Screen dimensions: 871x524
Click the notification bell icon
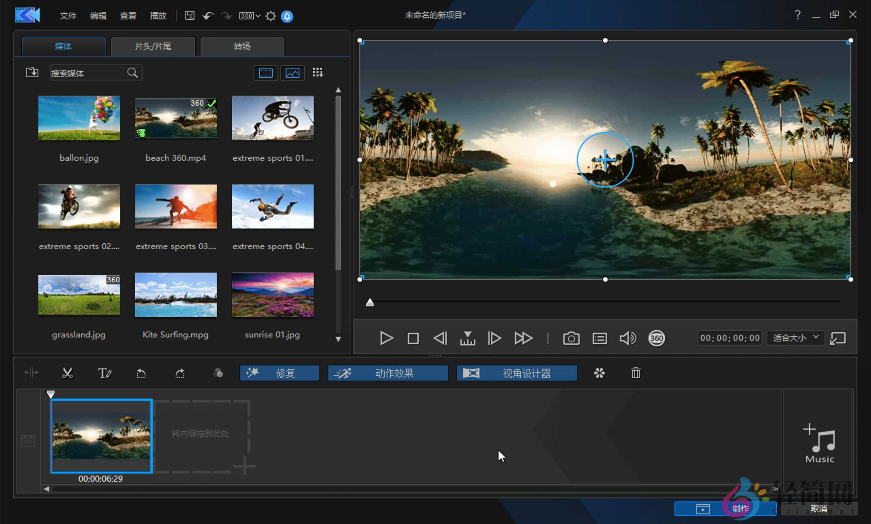pyautogui.click(x=287, y=16)
